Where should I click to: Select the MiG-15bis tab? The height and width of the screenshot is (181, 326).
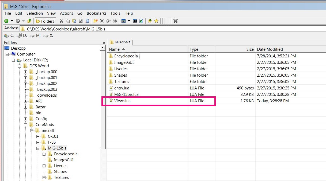[120, 42]
